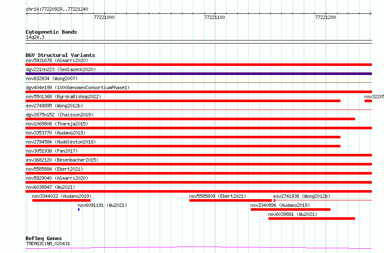
Task: Open variant nsv1069806 (Thareja2015) label
Action: coord(57,124)
